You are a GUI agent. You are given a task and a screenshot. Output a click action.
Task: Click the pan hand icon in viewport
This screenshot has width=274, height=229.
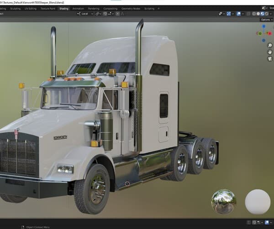269,52
